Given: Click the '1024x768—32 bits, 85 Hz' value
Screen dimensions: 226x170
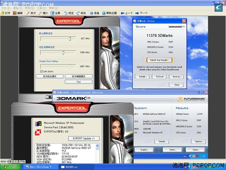Looking at the screenshot, I should (x=76, y=145).
